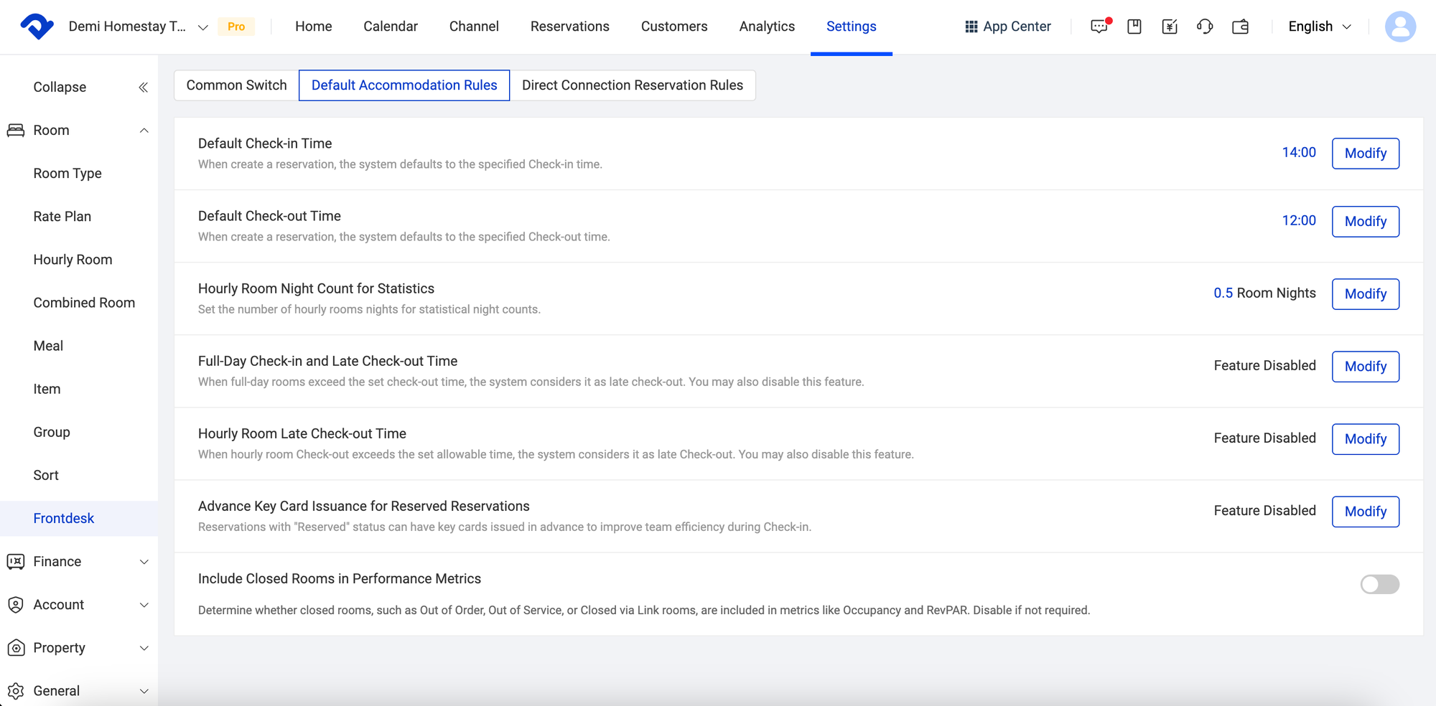The height and width of the screenshot is (706, 1436).
Task: Open the wallet icon in the header
Action: 1241,27
